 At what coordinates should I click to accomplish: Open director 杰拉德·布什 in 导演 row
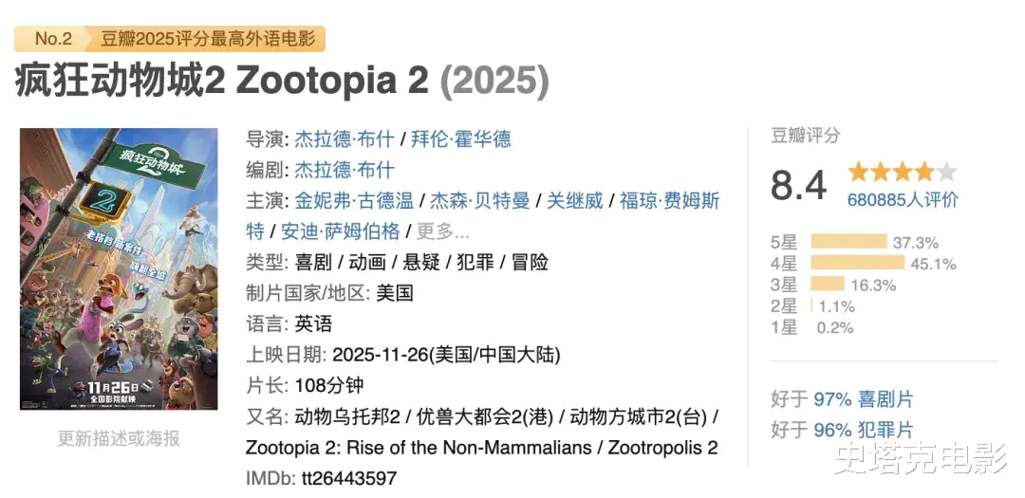pos(344,138)
